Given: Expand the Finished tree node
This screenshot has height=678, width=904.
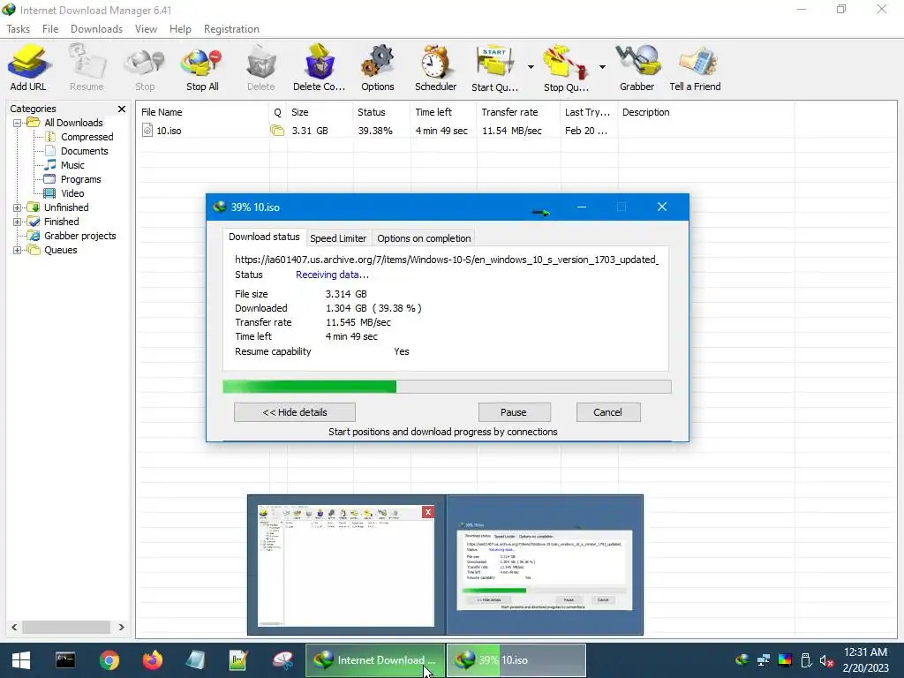Looking at the screenshot, I should click(x=17, y=222).
